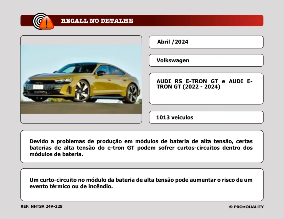Screen dimensions: 284x219
Task: Select the Volkswagen manufacturer field
Action: click(206, 60)
